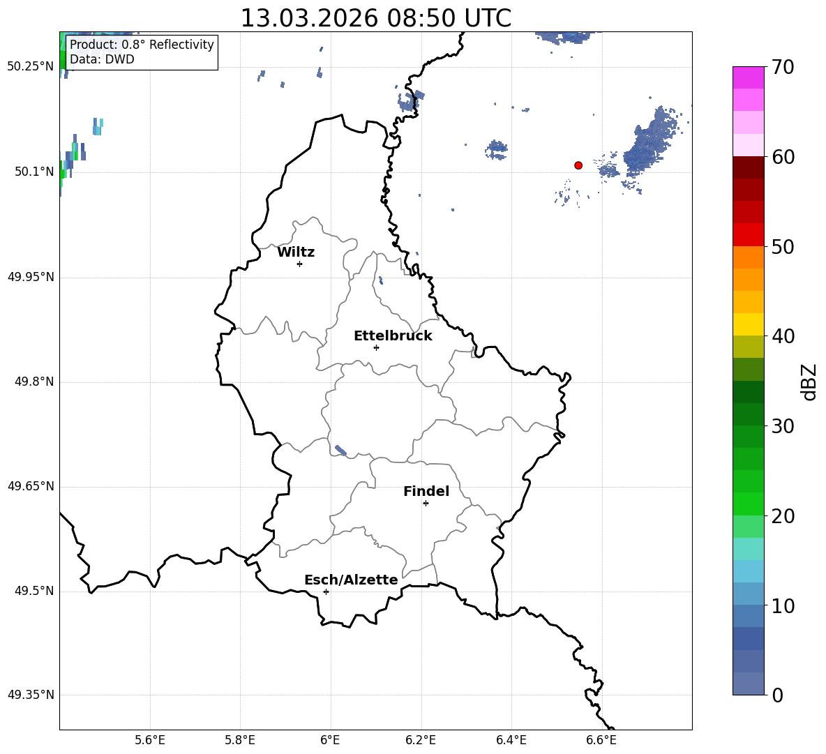Image resolution: width=826 pixels, height=754 pixels.
Task: Select the Findel city label
Action: click(426, 492)
